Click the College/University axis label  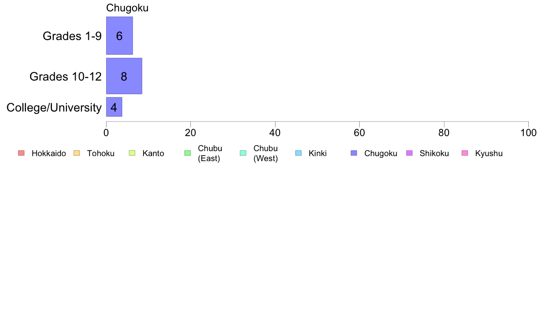(54, 107)
